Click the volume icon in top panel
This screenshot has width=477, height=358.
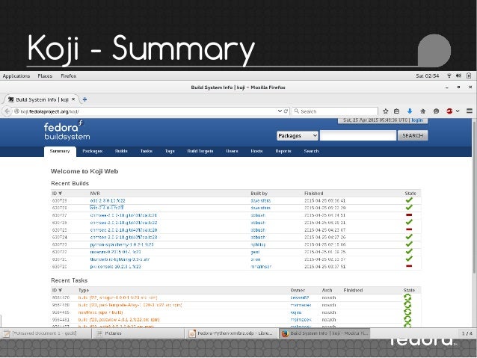click(458, 75)
